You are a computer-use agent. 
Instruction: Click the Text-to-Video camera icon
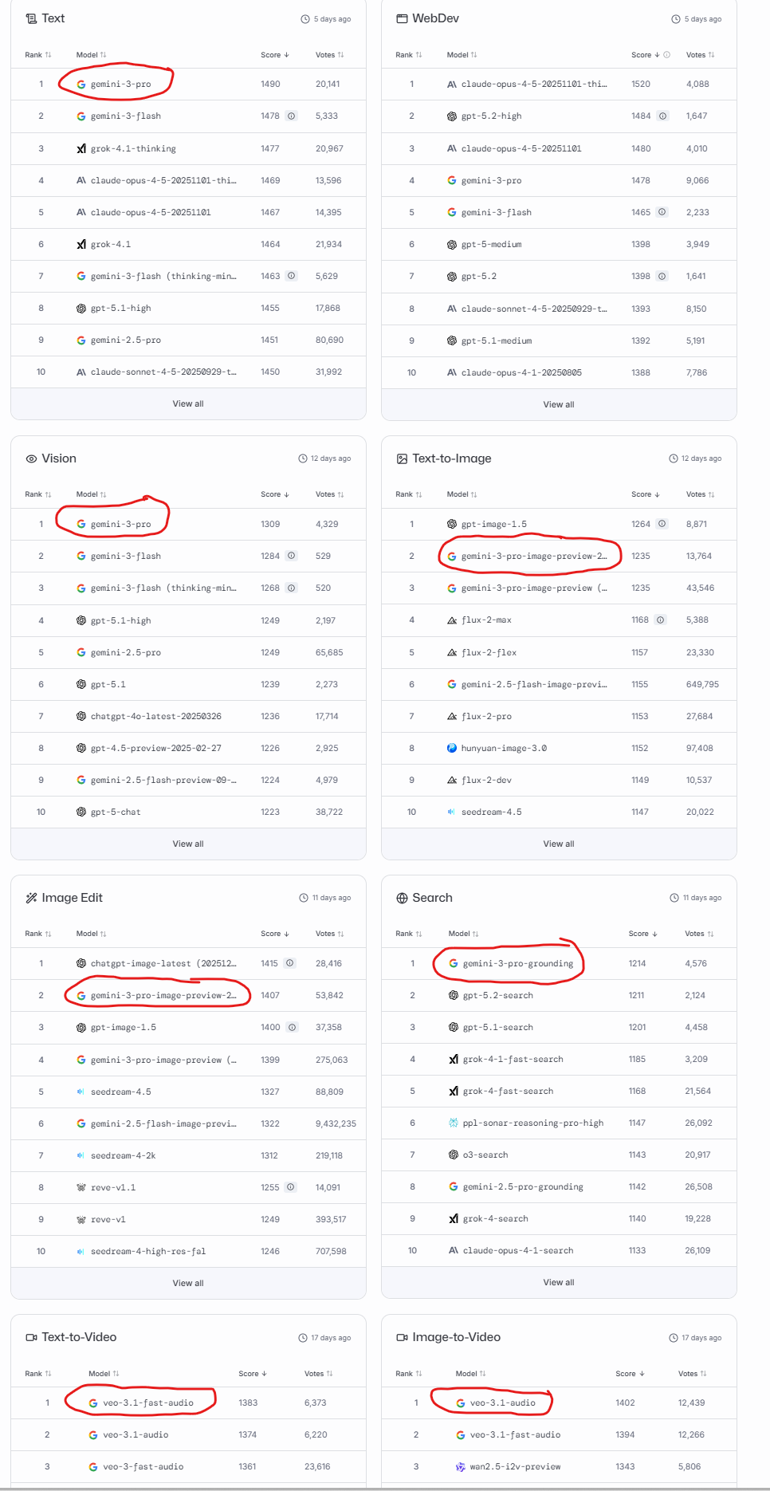(31, 1337)
